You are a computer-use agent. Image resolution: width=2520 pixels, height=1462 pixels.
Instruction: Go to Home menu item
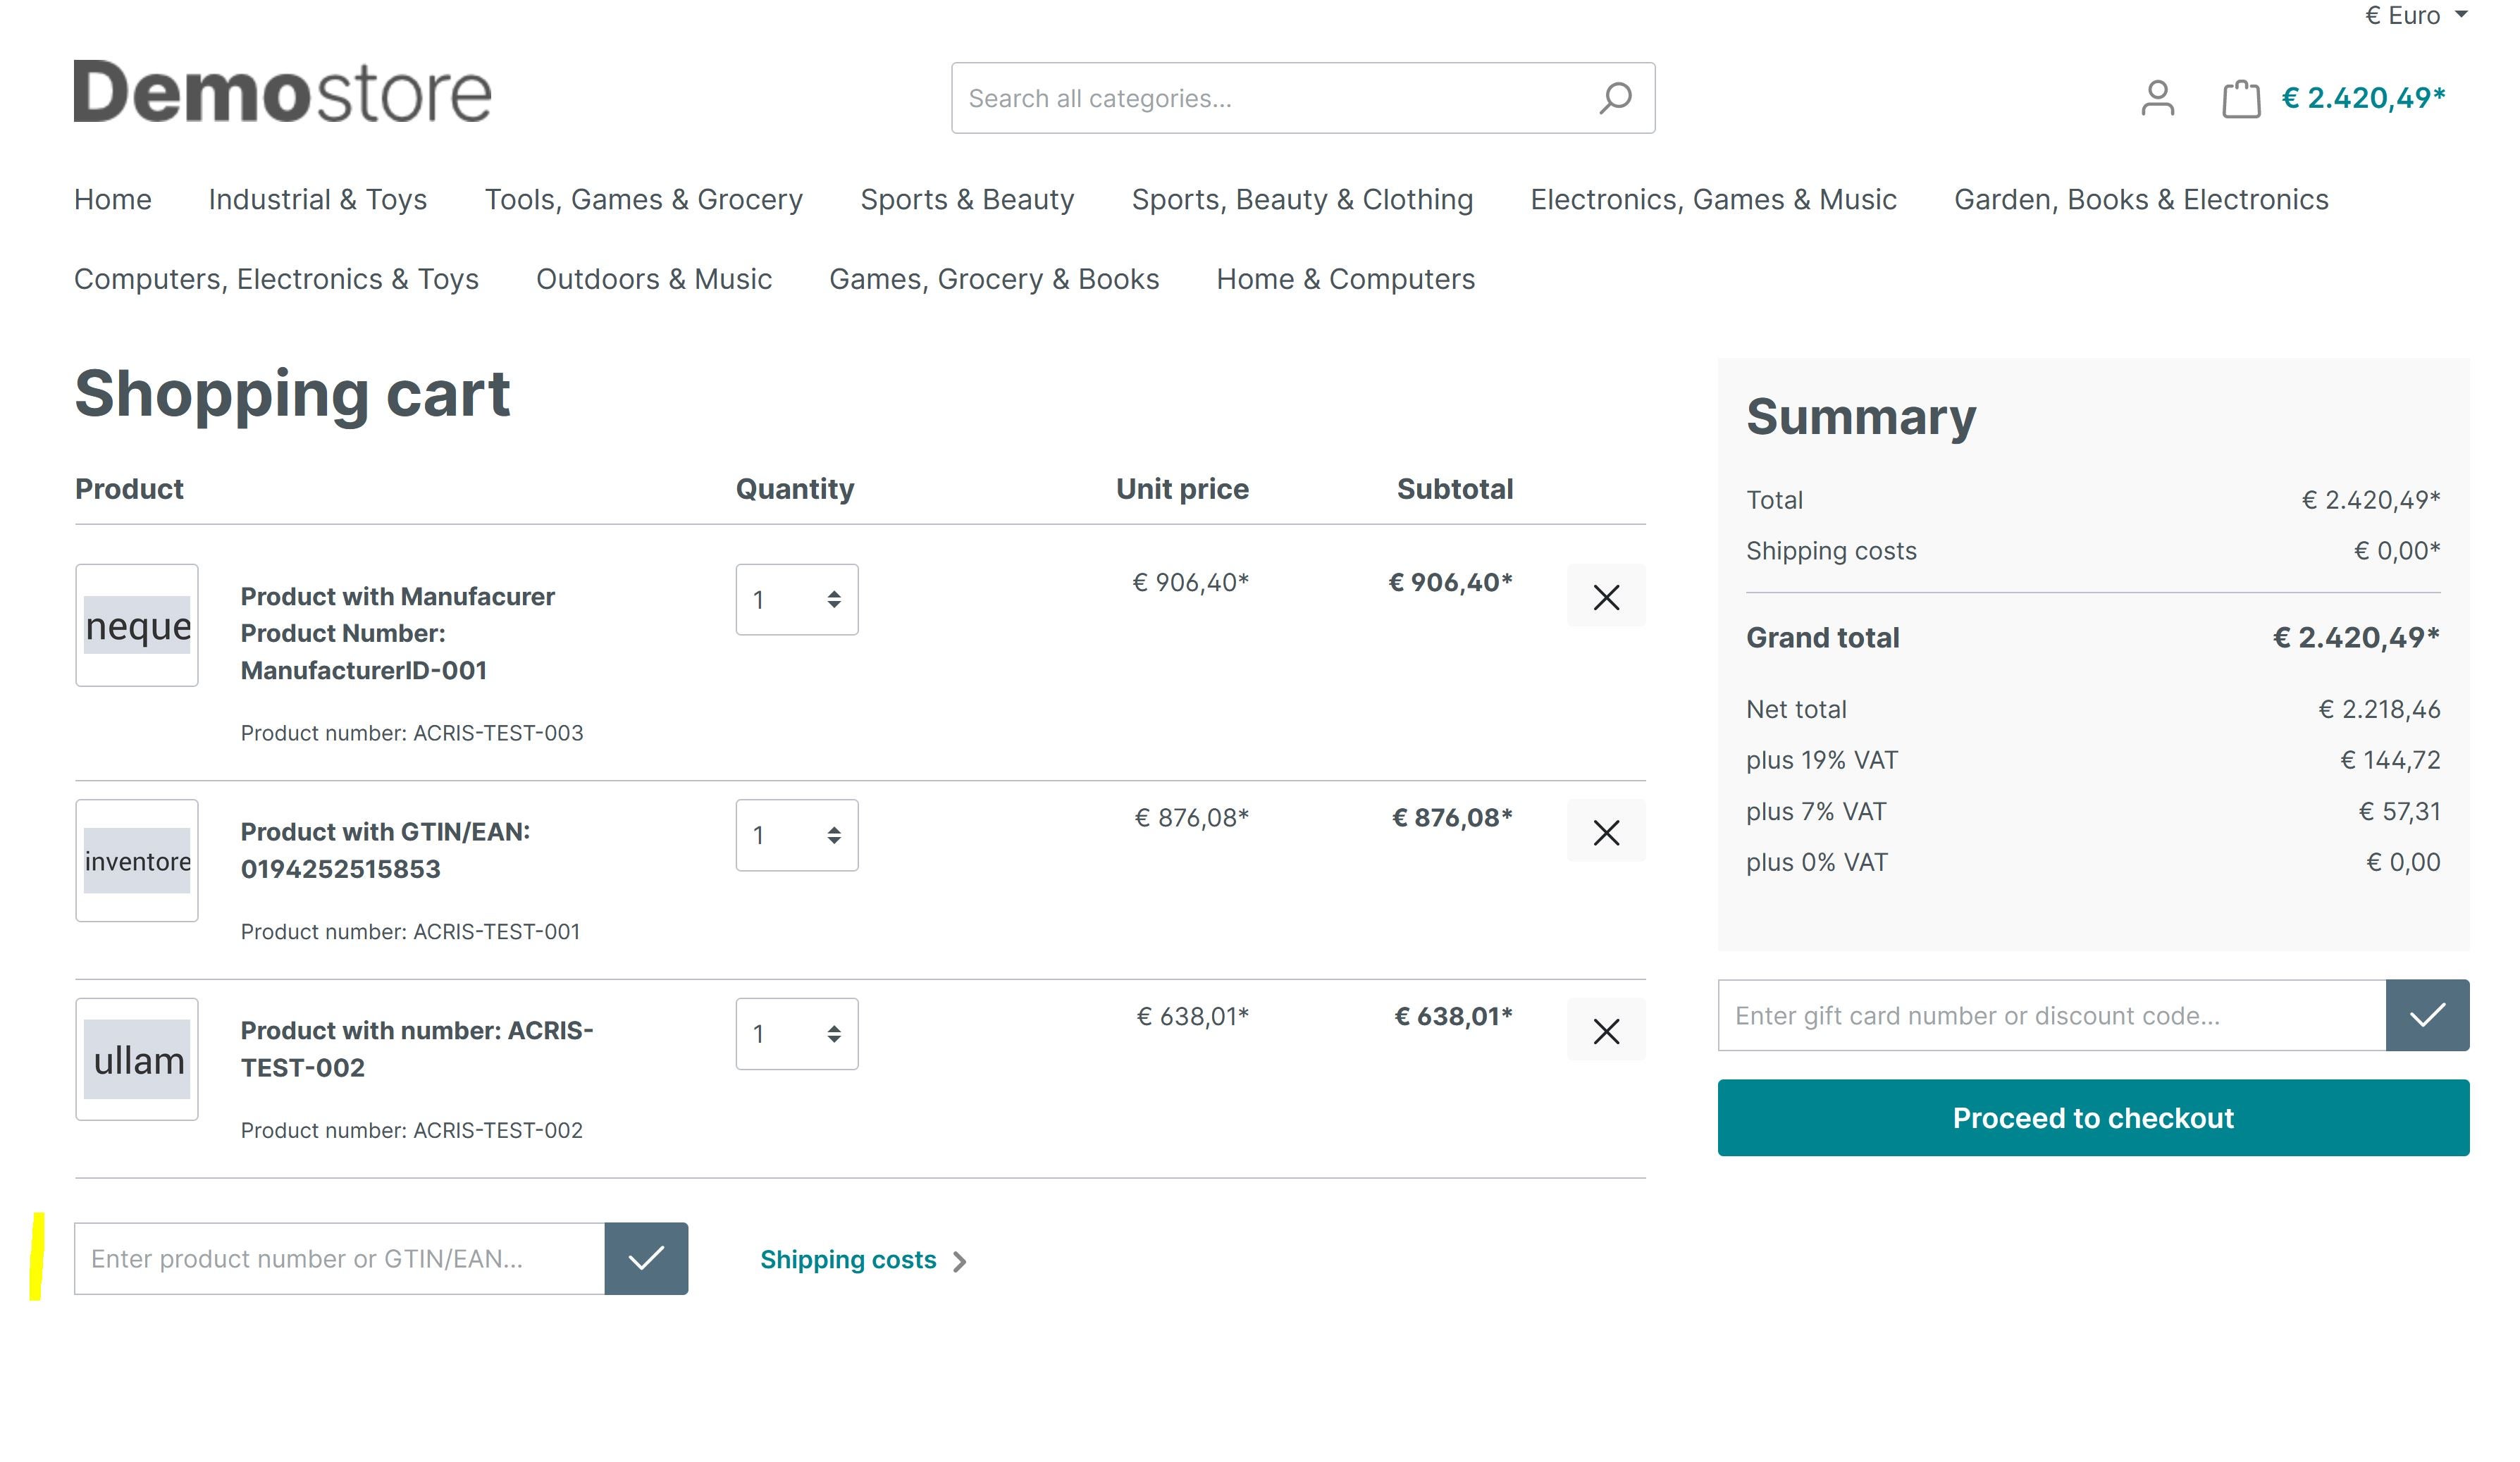113,199
